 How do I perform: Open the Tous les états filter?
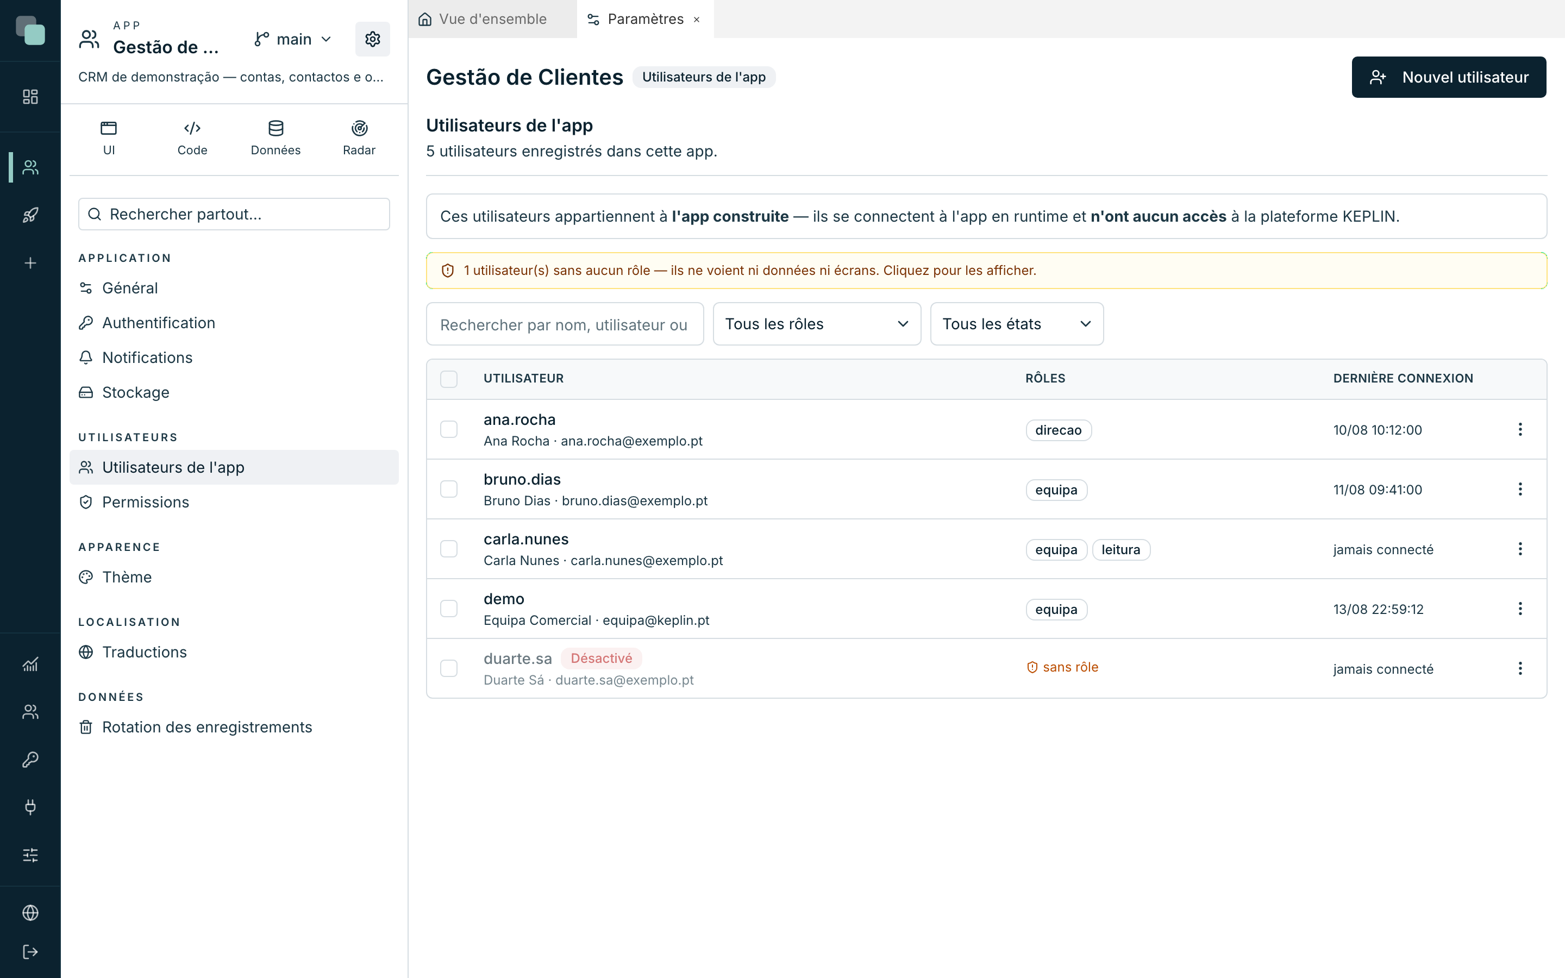pos(1017,324)
